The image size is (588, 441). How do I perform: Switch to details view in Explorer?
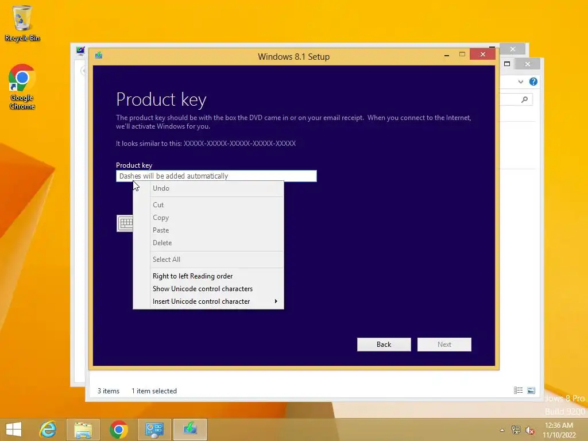click(x=519, y=390)
